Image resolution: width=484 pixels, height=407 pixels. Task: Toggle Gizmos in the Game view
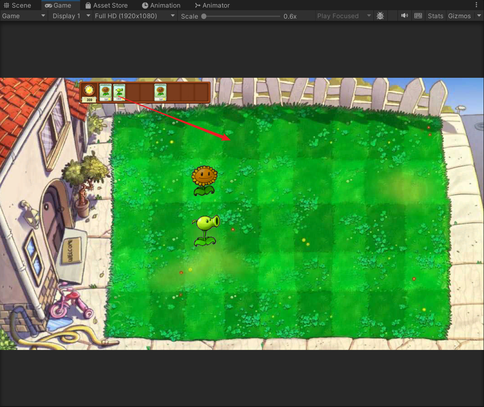[x=459, y=16]
